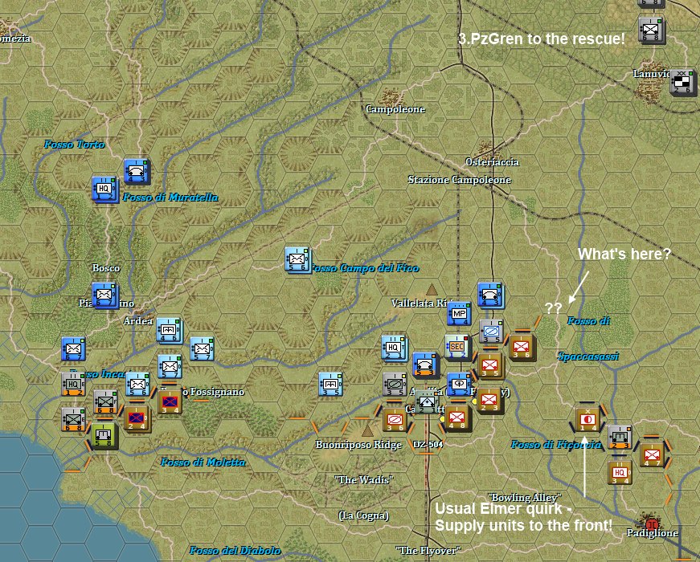Click the Fosso di Muratella label
Screen dimensions: 700x562
170,198
